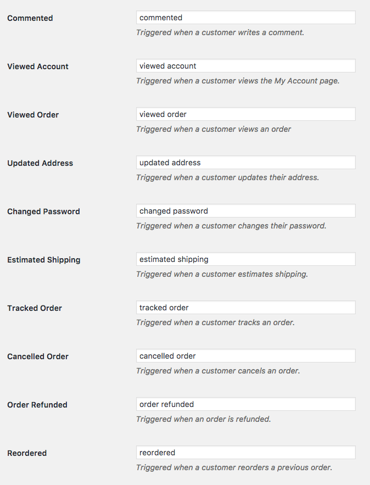Click the Cancelled Order label

point(38,356)
